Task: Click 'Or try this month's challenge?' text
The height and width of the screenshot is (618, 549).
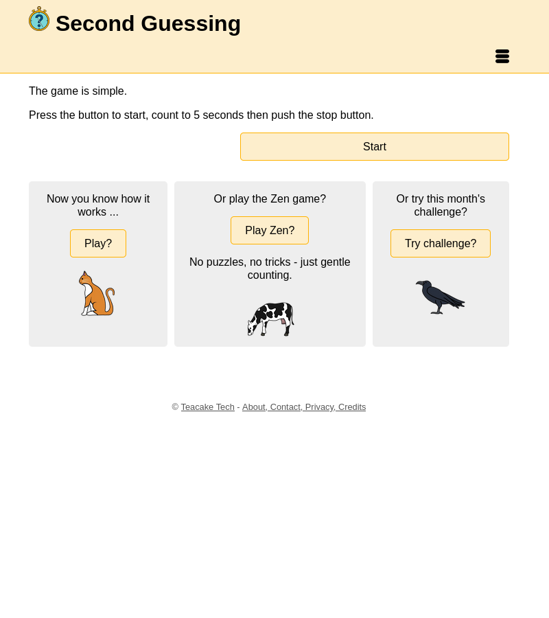Action: pos(441,205)
